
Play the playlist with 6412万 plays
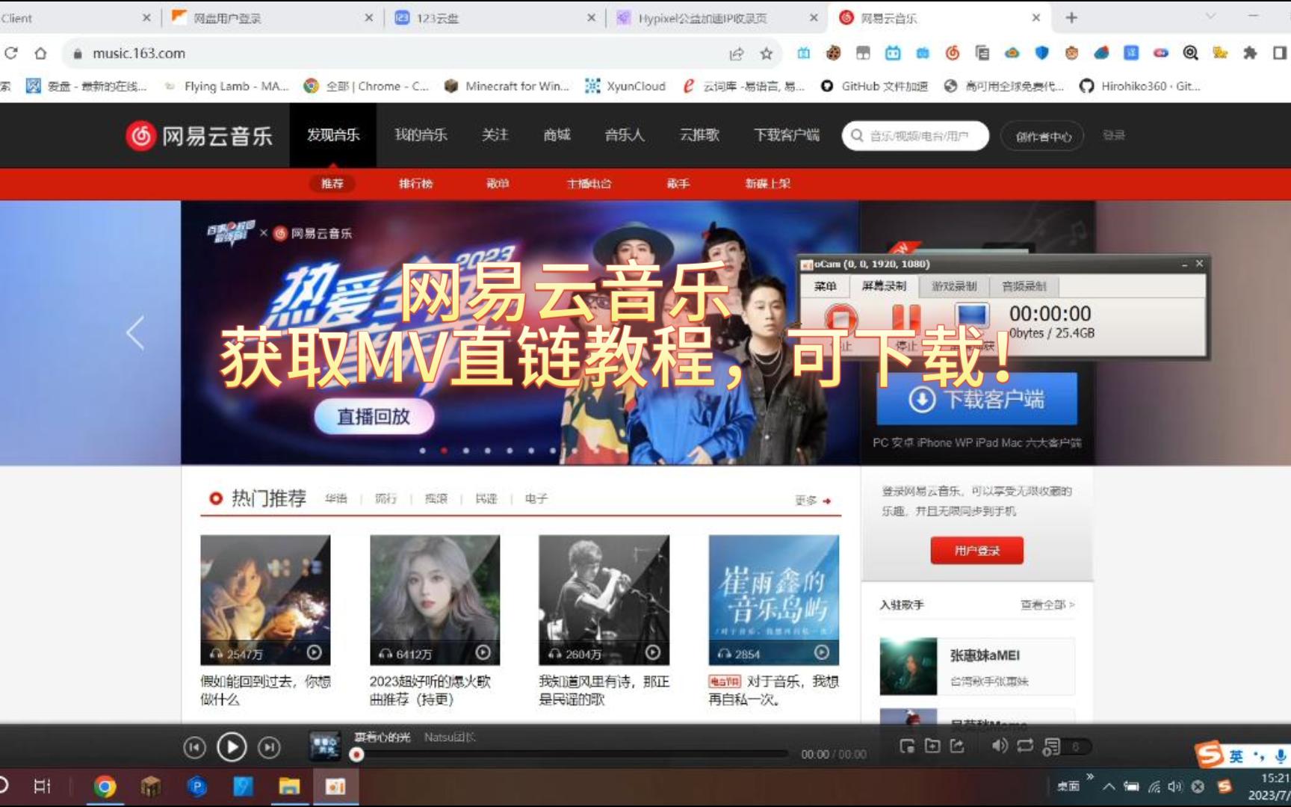click(483, 653)
